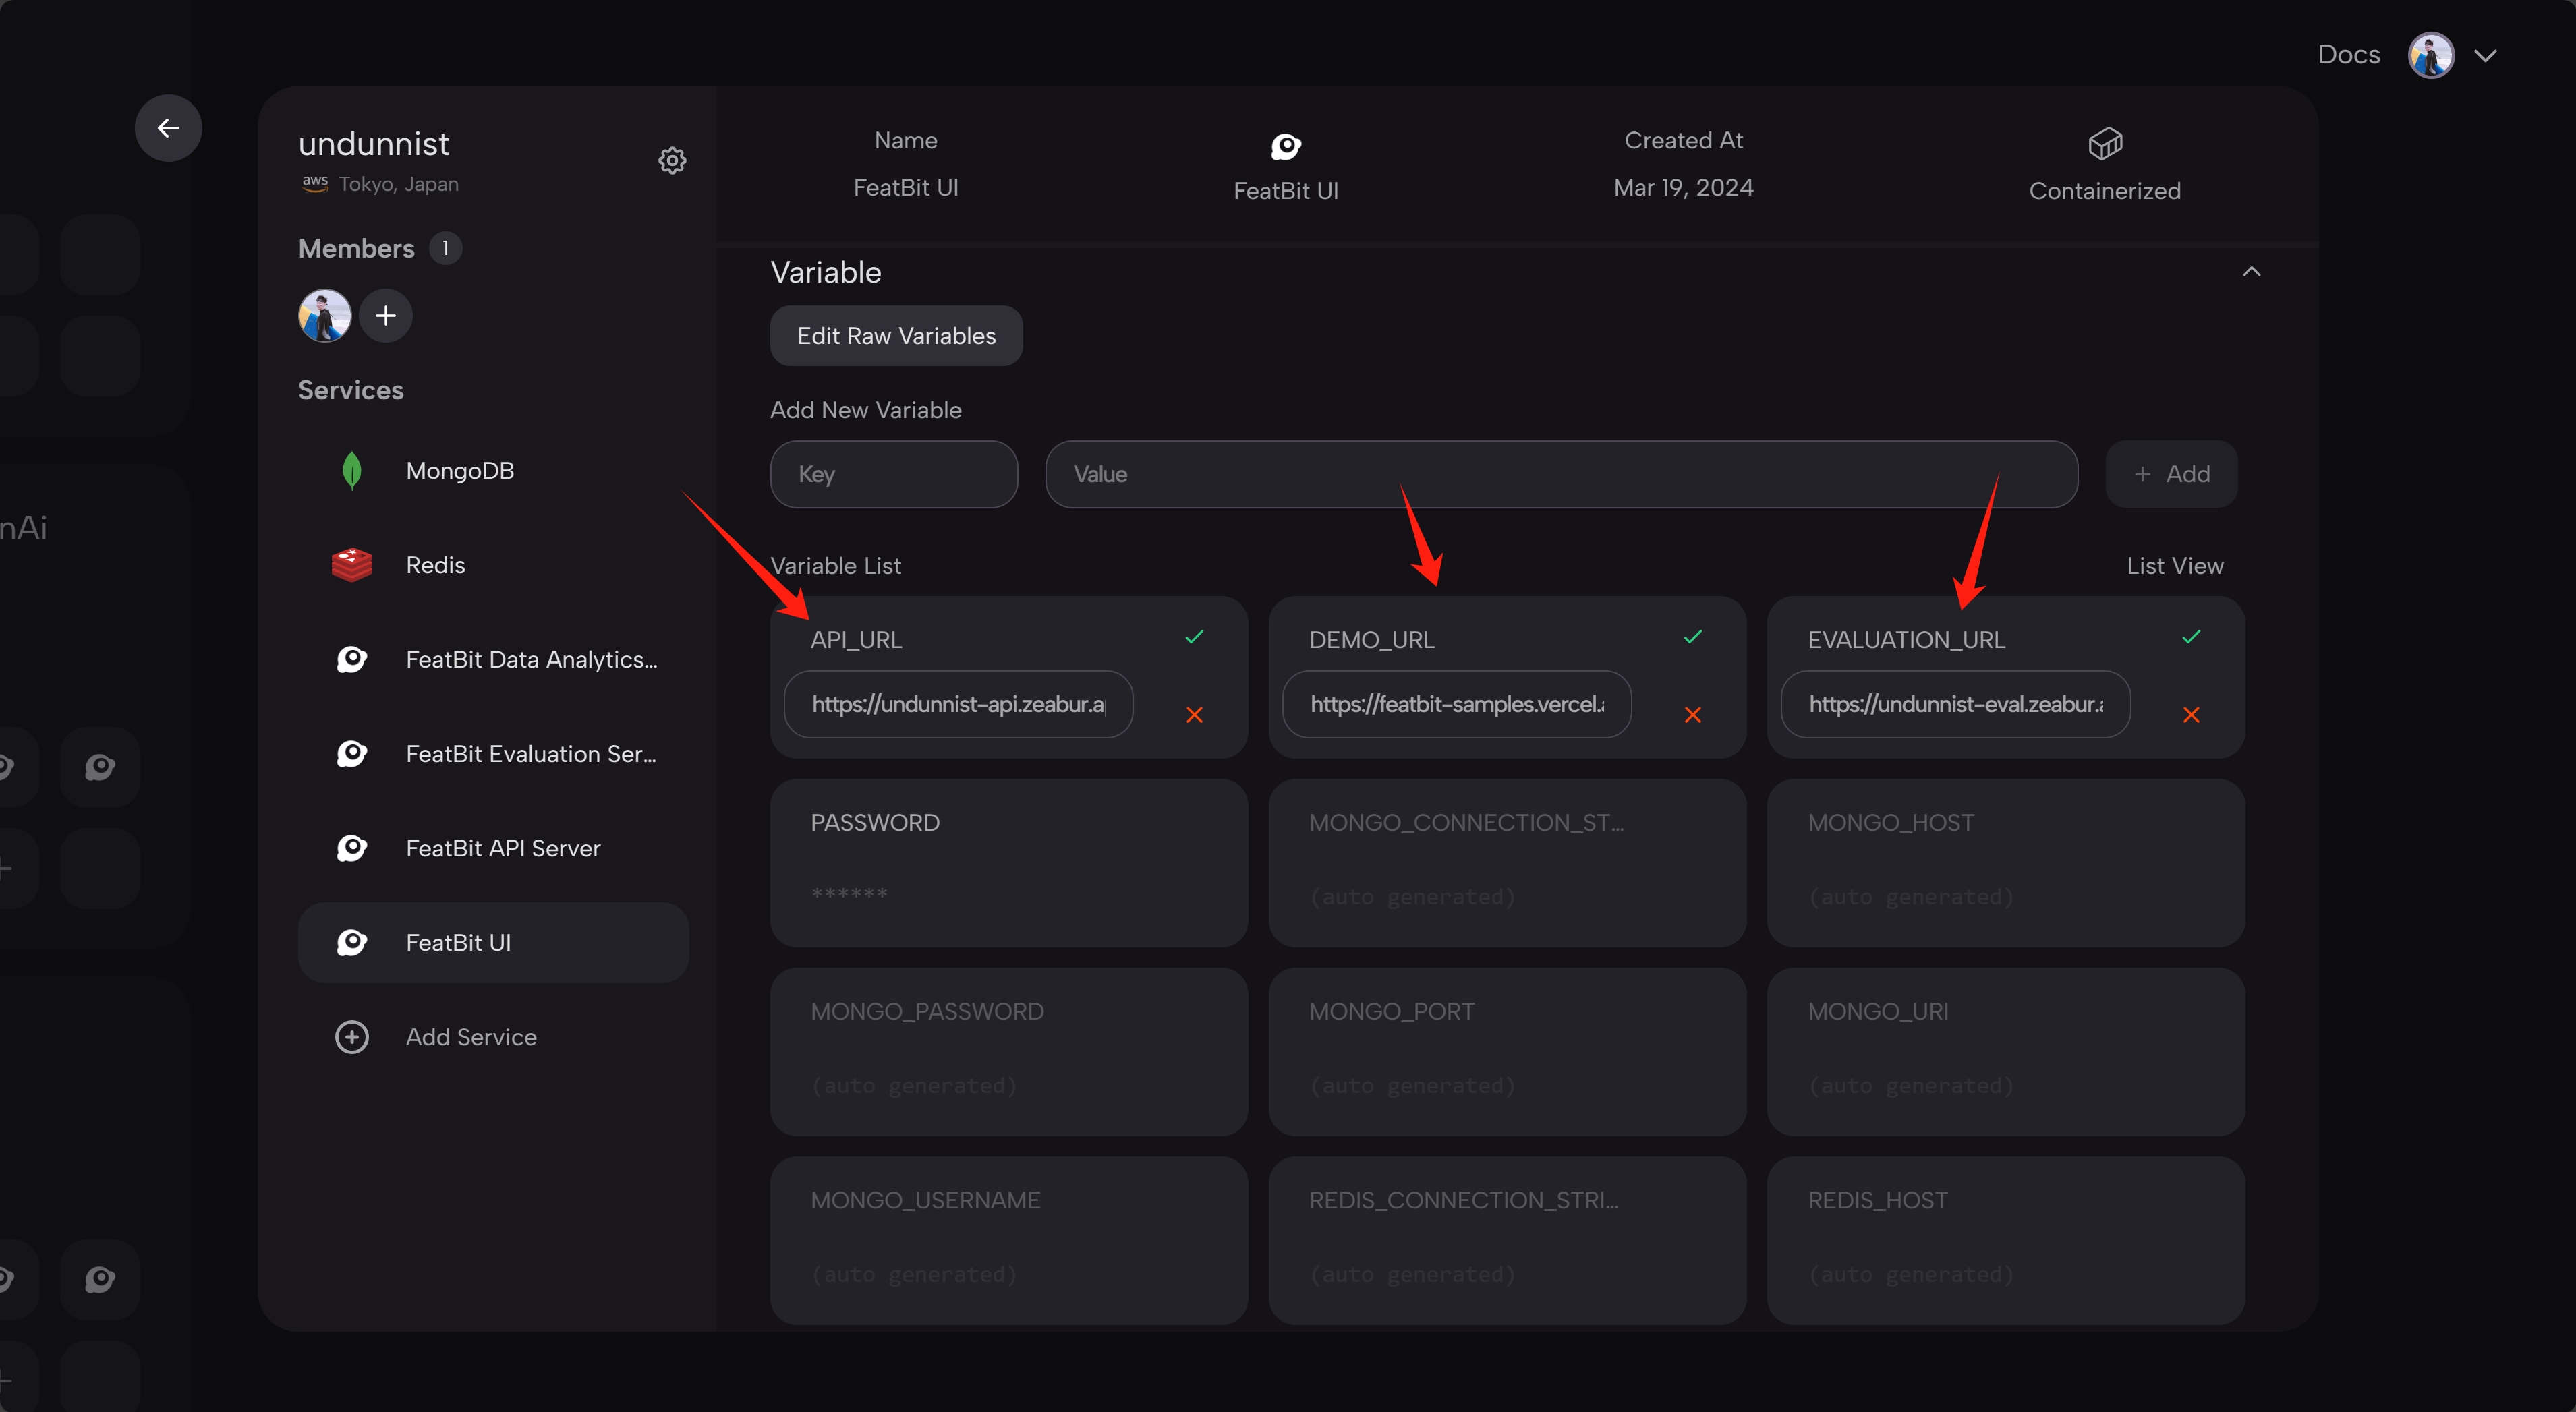The width and height of the screenshot is (2576, 1412).
Task: Open undunnist project settings gear
Action: pyautogui.click(x=672, y=160)
